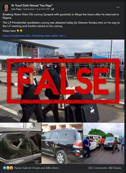Open the three-dot post options menu
The height and width of the screenshot is (173, 126).
[x=118, y=7]
